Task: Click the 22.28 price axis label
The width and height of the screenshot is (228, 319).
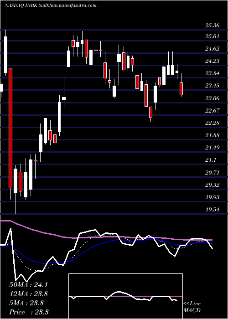Action: (212, 123)
